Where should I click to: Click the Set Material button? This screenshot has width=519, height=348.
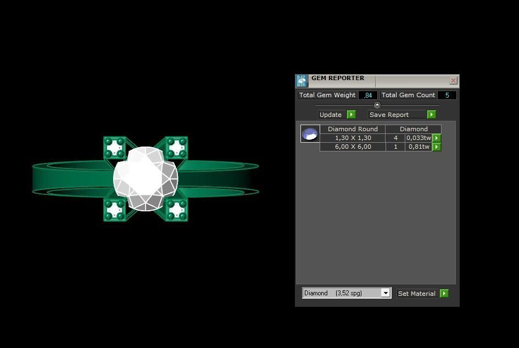click(417, 294)
